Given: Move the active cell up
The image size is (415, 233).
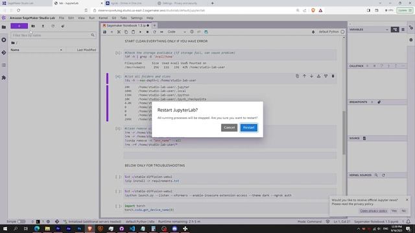Looking at the screenshot, I should [304, 76].
